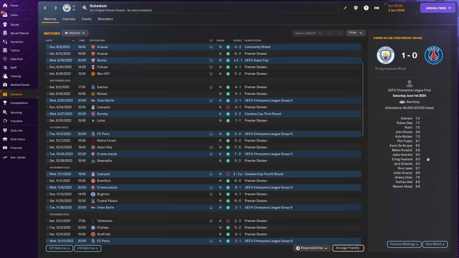Open the Tactics screen

[15, 51]
